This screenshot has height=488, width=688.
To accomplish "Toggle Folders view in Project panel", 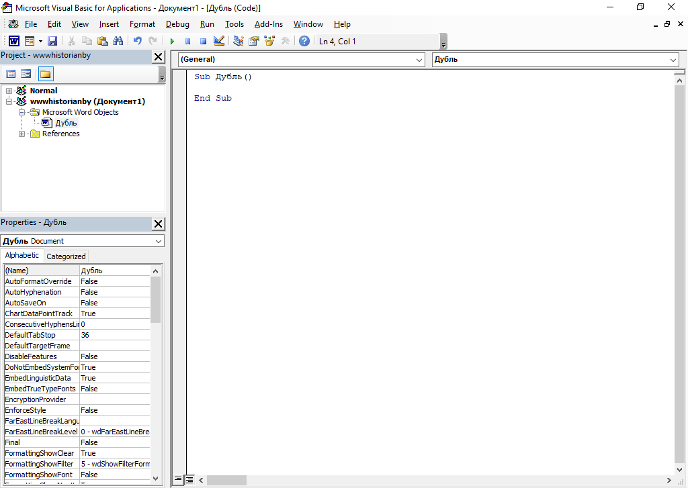I will [x=46, y=74].
